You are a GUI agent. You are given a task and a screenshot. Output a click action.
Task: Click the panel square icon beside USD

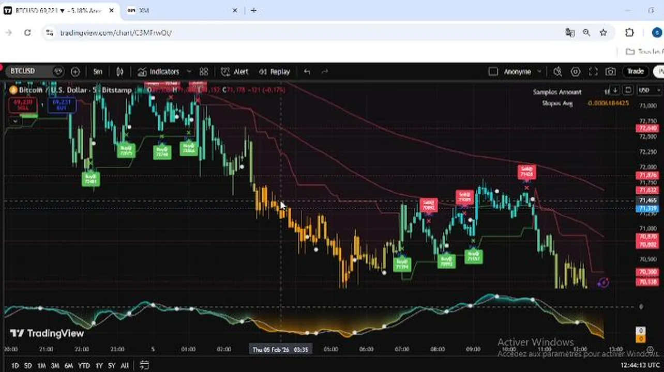point(628,90)
